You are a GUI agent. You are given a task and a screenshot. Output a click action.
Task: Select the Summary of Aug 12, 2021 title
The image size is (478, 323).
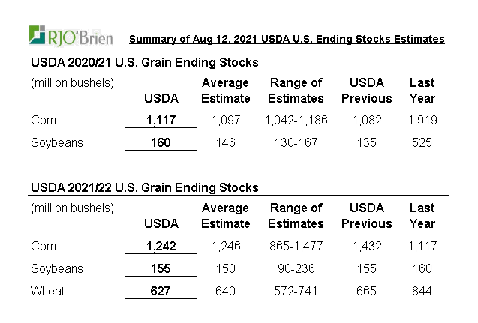[287, 39]
